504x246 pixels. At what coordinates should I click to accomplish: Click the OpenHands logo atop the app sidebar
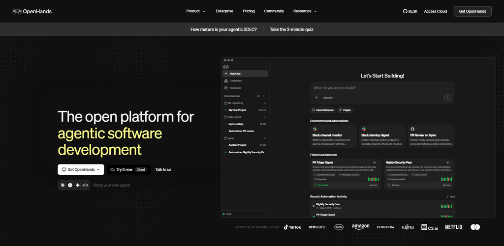(x=225, y=67)
